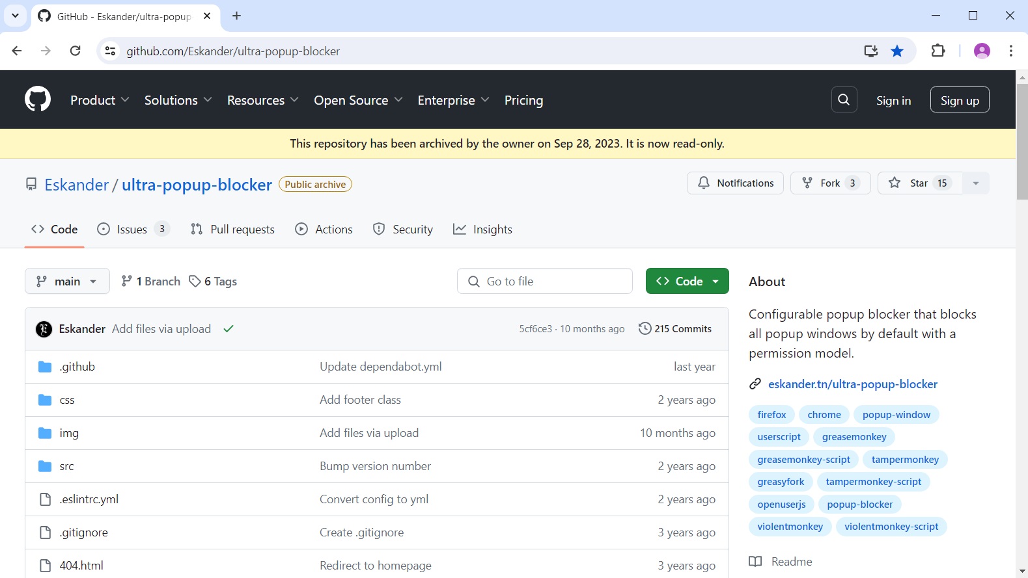
Task: Open the Issues tab
Action: (133, 230)
